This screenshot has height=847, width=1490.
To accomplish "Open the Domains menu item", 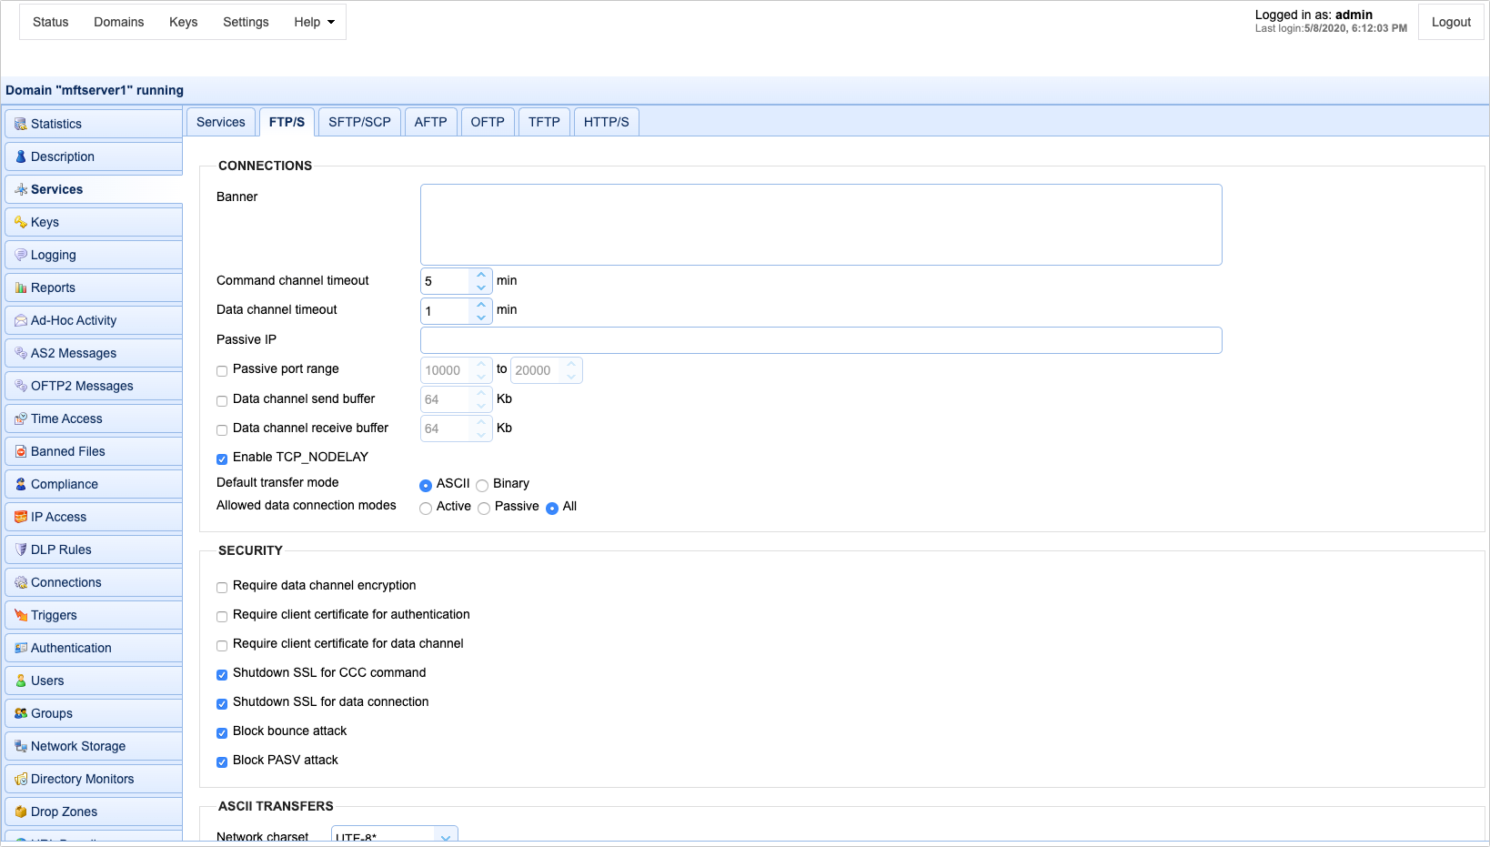I will pyautogui.click(x=118, y=22).
